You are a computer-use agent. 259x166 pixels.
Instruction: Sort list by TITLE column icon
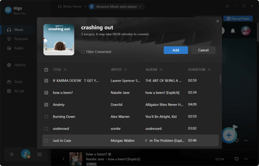65,70
